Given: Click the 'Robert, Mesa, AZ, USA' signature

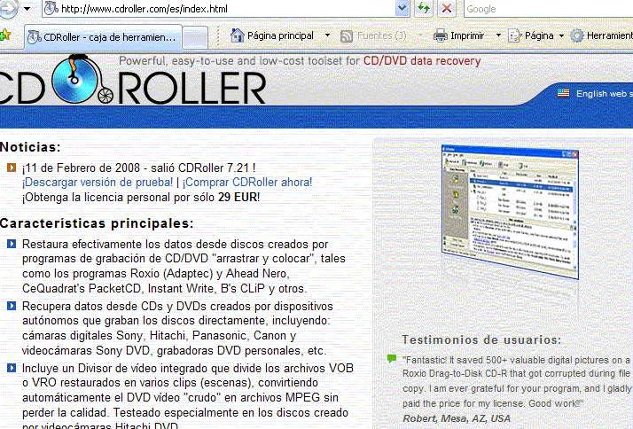Looking at the screenshot, I should tap(457, 418).
